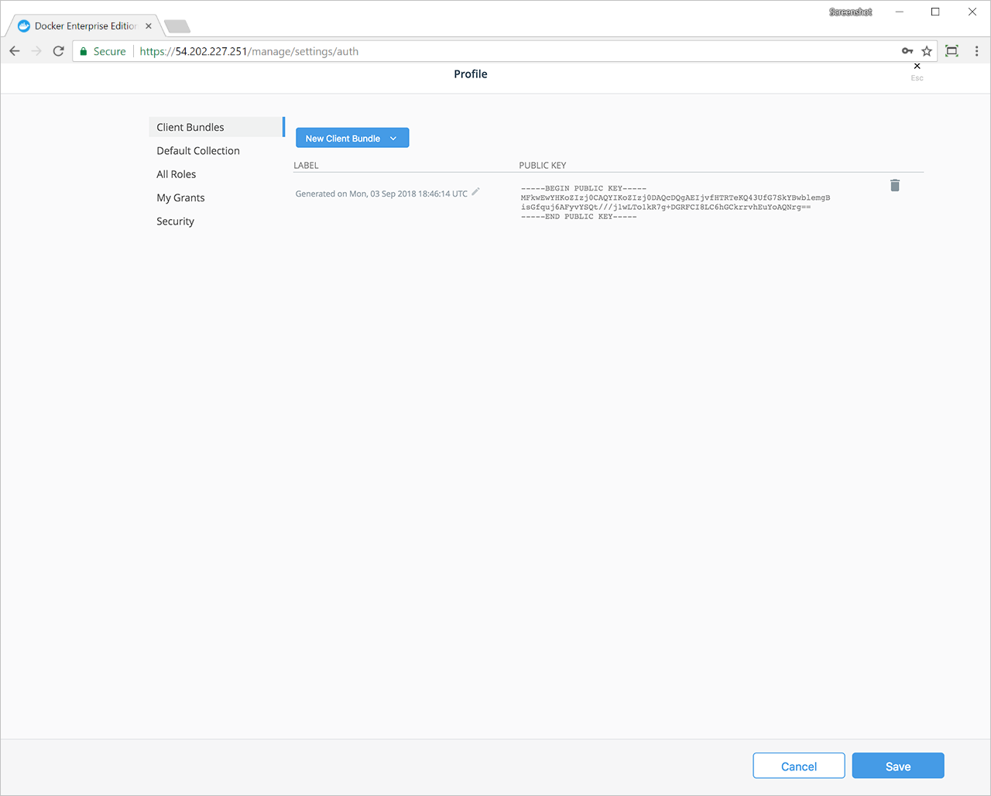991x796 pixels.
Task: Click the fullscreen toolbar icon
Action: click(x=952, y=50)
